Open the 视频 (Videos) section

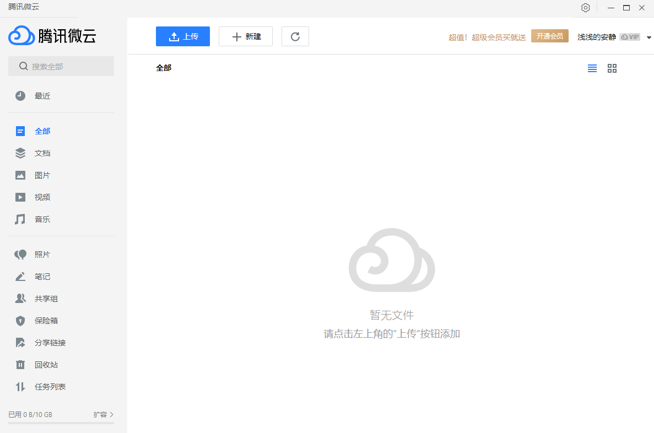point(42,197)
